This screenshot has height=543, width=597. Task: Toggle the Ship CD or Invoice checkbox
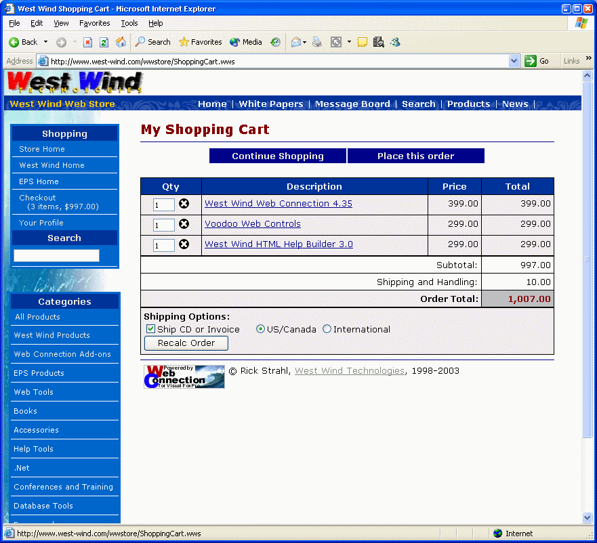150,329
